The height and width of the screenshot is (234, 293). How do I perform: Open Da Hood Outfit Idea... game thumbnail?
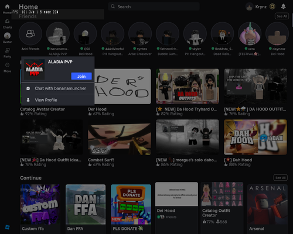pyautogui.click(x=52, y=137)
